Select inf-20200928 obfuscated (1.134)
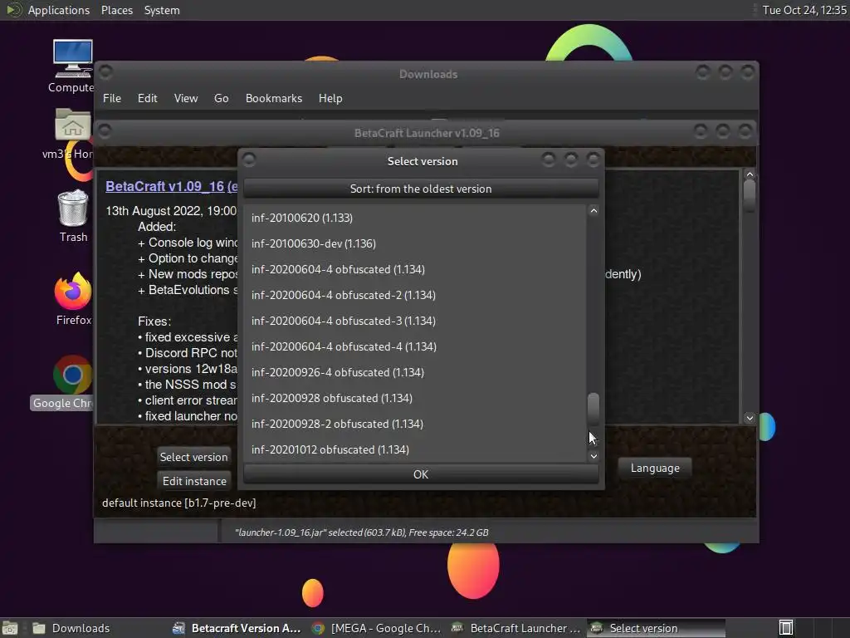The height and width of the screenshot is (638, 850). pyautogui.click(x=415, y=398)
